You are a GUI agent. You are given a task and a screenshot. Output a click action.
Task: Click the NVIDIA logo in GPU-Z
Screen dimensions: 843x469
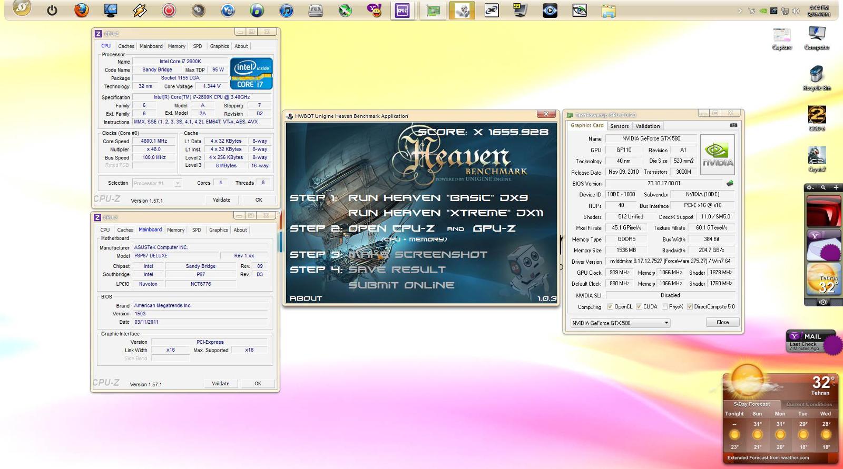pyautogui.click(x=717, y=155)
